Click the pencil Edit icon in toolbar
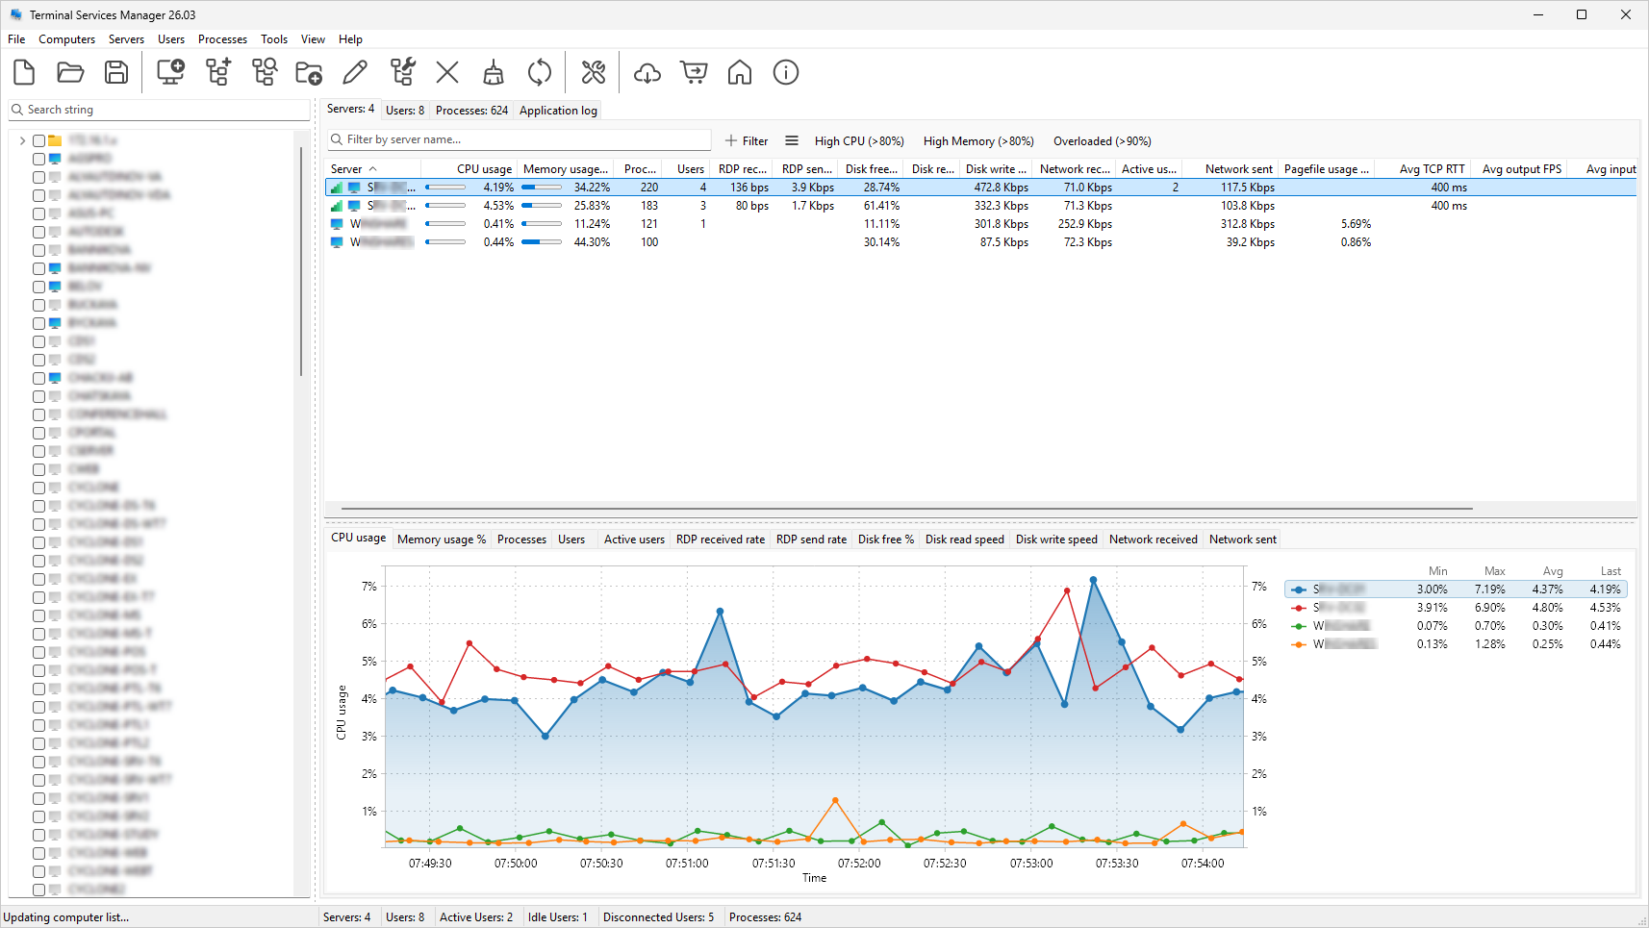 (355, 73)
